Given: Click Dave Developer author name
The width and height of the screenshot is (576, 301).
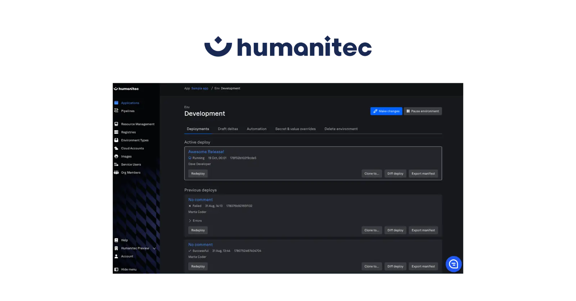Looking at the screenshot, I should (x=199, y=164).
